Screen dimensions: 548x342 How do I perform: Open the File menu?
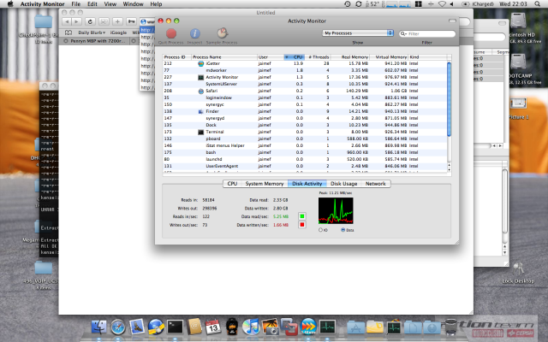[76, 3]
